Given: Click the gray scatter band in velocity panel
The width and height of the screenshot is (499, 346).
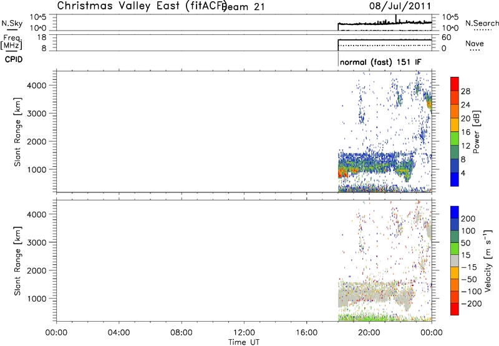Looking at the screenshot, I should coord(375,293).
